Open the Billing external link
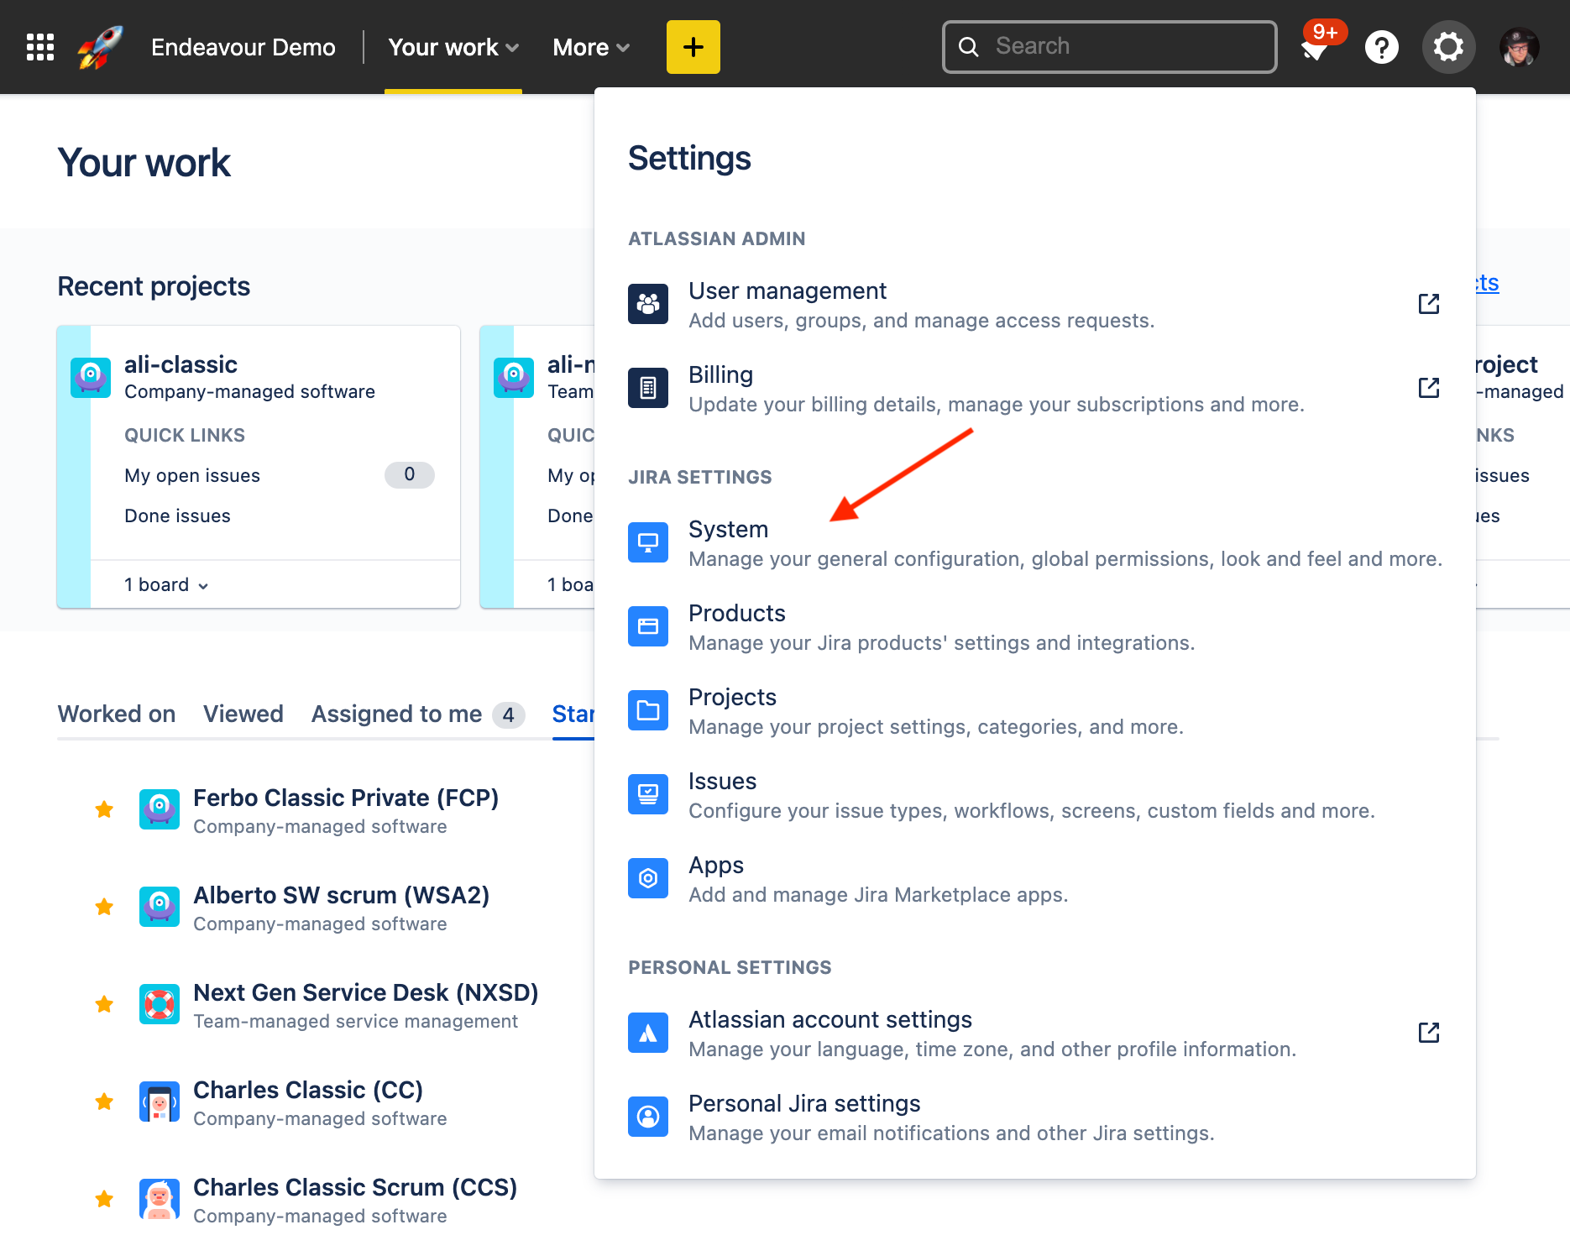Image resolution: width=1570 pixels, height=1256 pixels. 1428,388
